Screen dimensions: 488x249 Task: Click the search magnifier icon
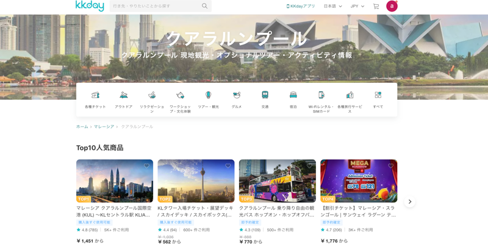[204, 6]
